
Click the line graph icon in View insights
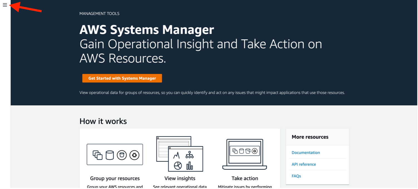coord(177,155)
